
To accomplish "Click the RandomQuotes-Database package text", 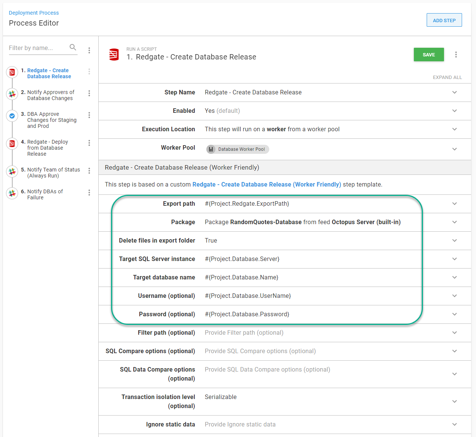I will (266, 222).
